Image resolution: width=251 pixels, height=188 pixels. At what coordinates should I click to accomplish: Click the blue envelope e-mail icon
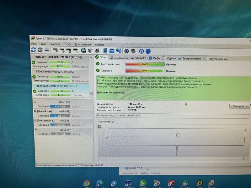[x=112, y=51]
